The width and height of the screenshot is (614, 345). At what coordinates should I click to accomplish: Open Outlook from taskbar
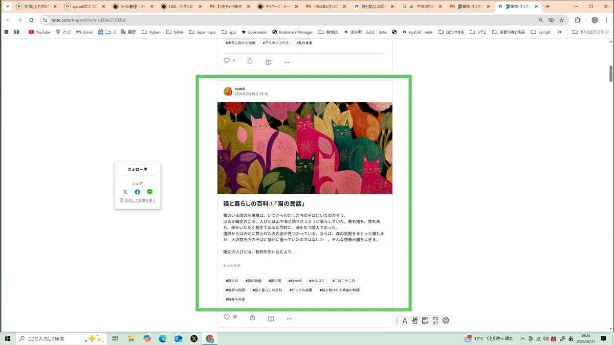point(179,338)
